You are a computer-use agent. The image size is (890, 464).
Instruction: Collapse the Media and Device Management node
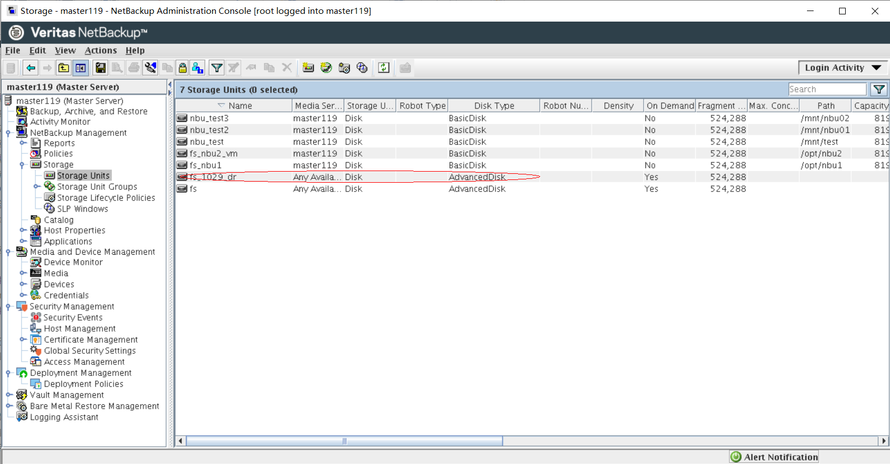point(9,252)
